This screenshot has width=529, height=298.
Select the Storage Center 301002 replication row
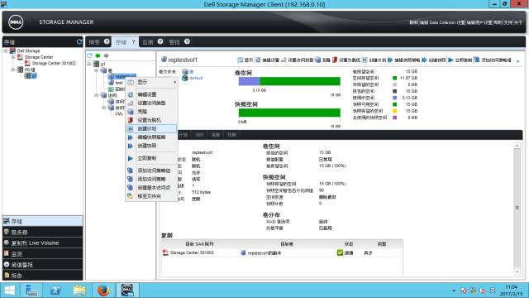282,252
